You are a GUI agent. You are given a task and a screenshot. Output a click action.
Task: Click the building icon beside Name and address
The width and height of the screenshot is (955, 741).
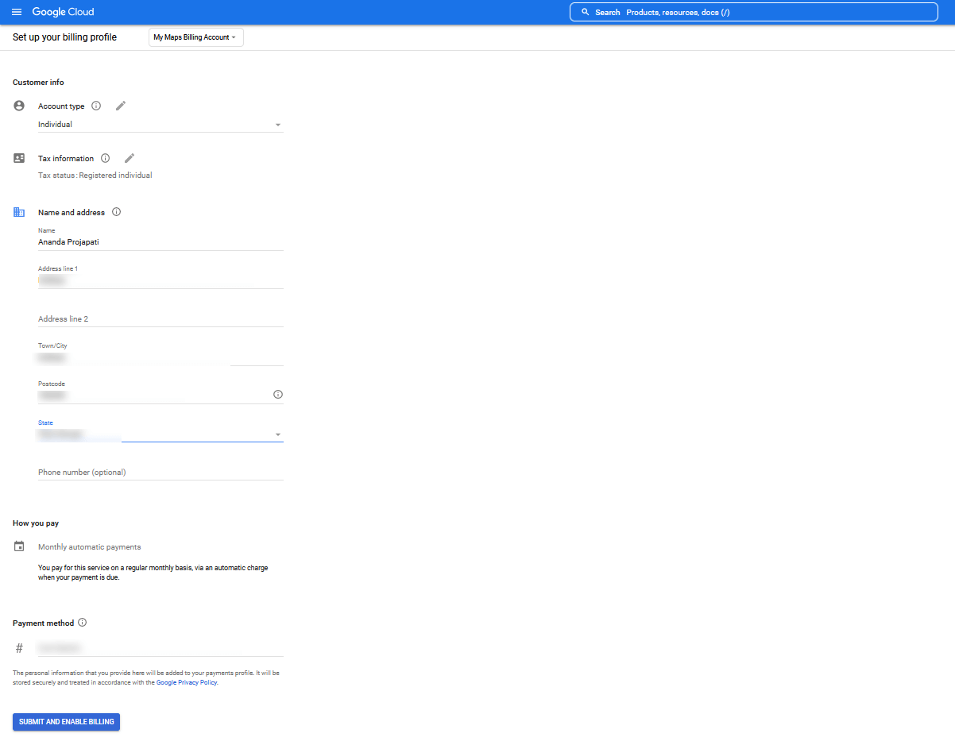pyautogui.click(x=19, y=212)
